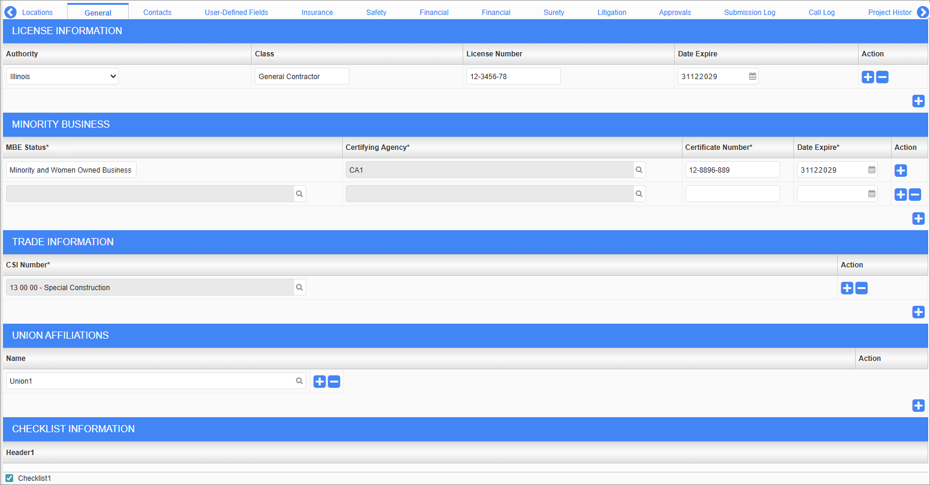This screenshot has height=485, width=930.
Task: Open the Project History tab
Action: [890, 12]
